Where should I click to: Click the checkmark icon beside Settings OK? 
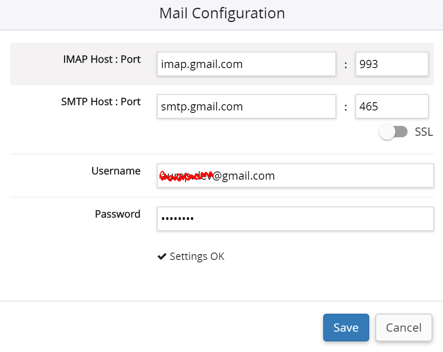(162, 257)
